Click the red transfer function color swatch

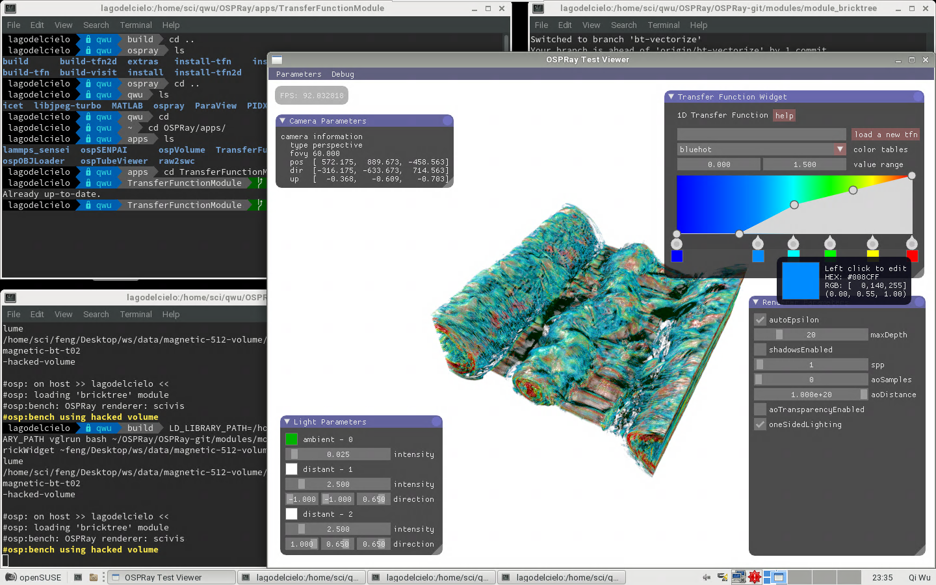(x=912, y=256)
